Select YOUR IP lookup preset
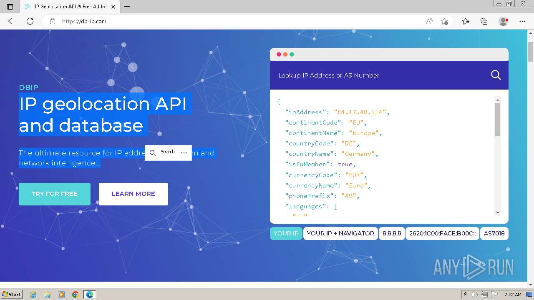 (286, 233)
